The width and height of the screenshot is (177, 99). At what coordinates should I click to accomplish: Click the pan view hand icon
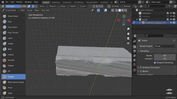point(128,34)
